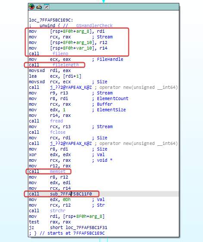
Task: Click the group nodes icon in header
Action: 47,7
